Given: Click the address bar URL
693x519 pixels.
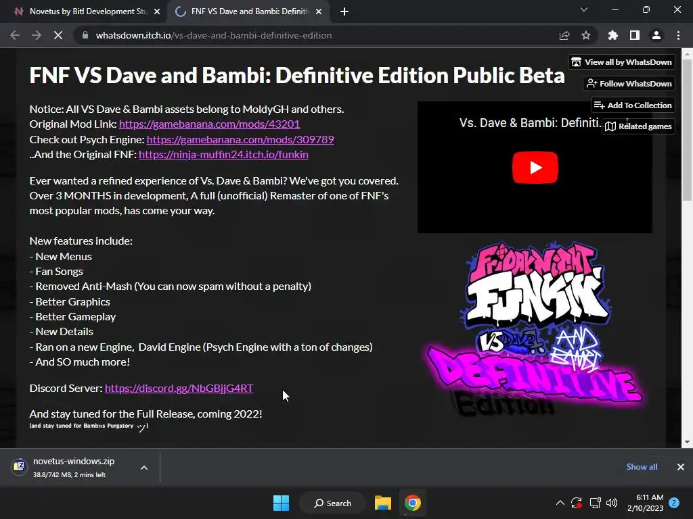Looking at the screenshot, I should tap(214, 35).
